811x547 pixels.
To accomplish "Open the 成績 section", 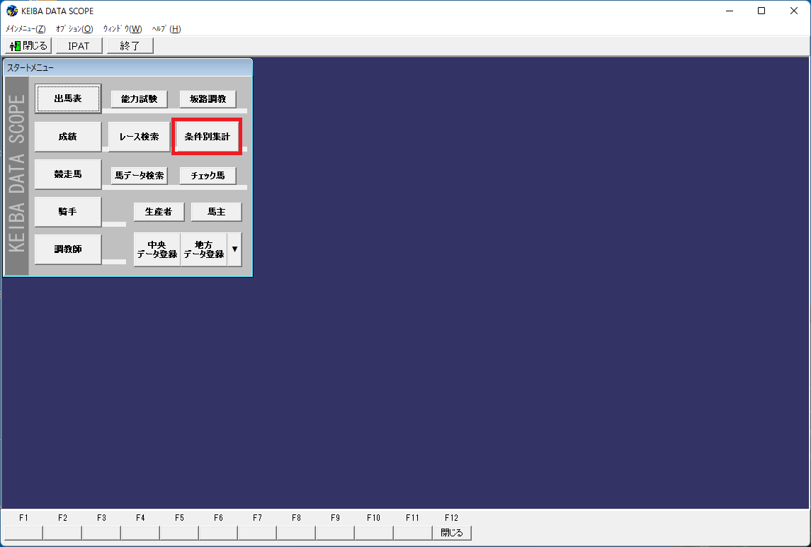I will 68,137.
